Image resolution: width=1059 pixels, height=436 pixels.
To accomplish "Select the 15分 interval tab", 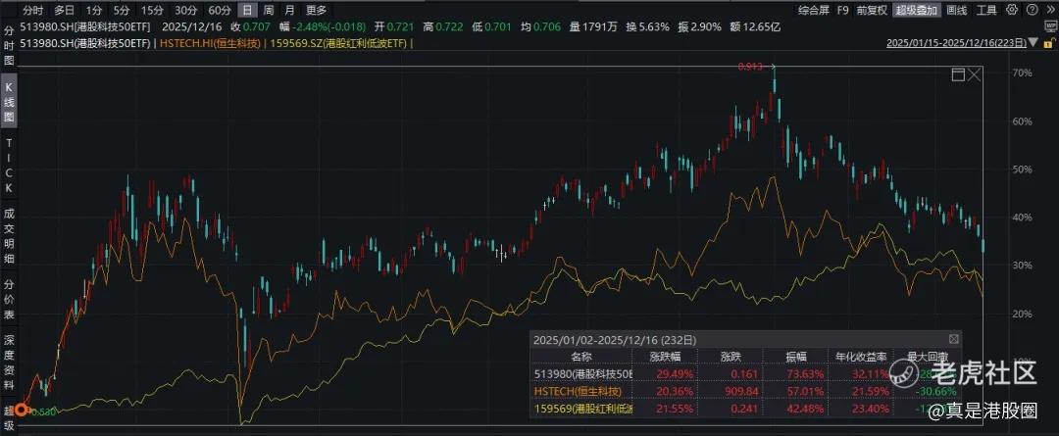I will [x=152, y=10].
